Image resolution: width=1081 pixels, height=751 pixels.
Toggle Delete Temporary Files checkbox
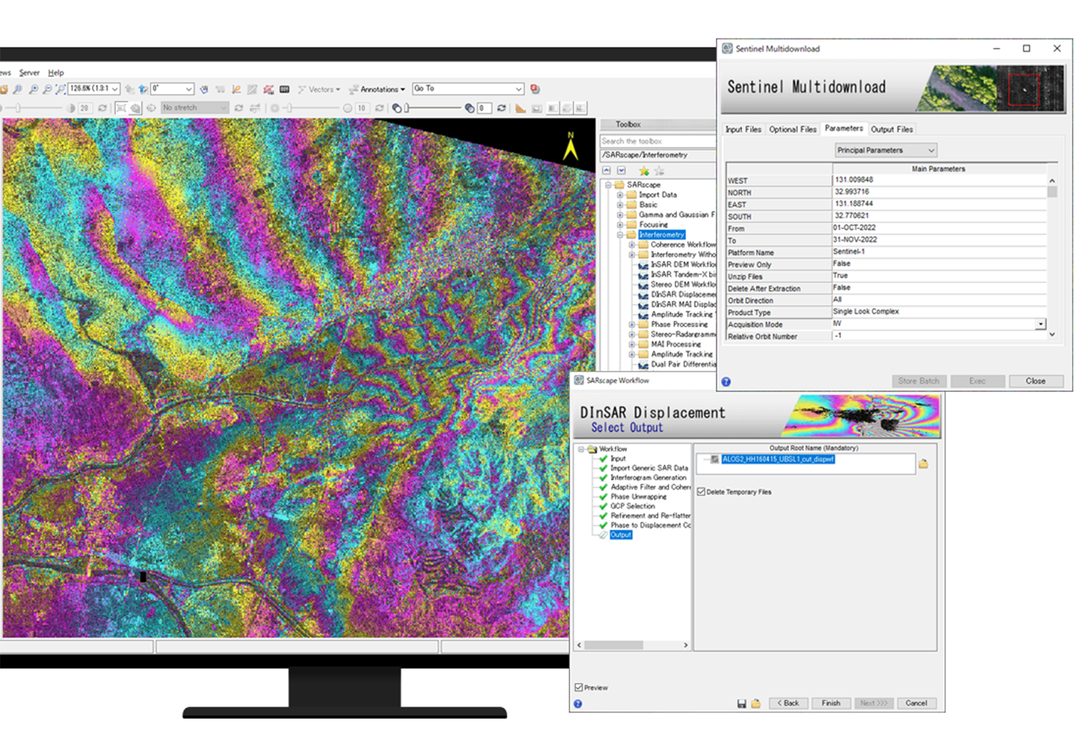coord(701,492)
